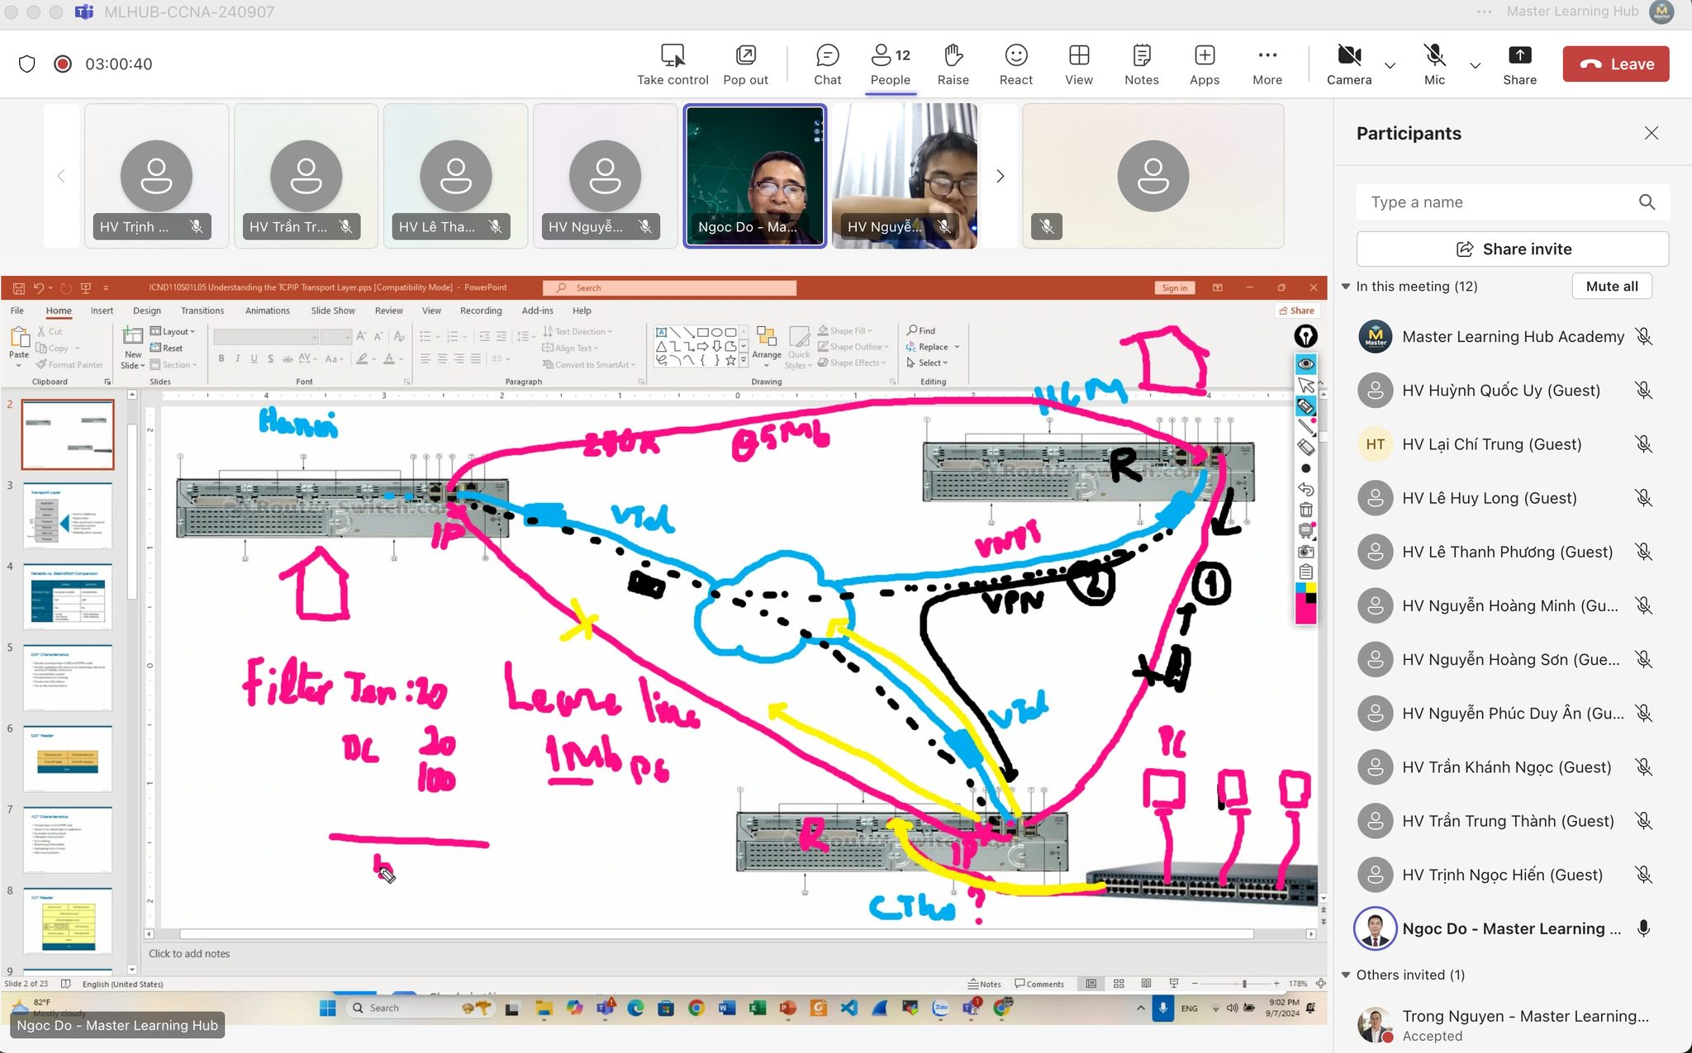Open the Teams Chat panel
The height and width of the screenshot is (1053, 1692).
pyautogui.click(x=827, y=64)
